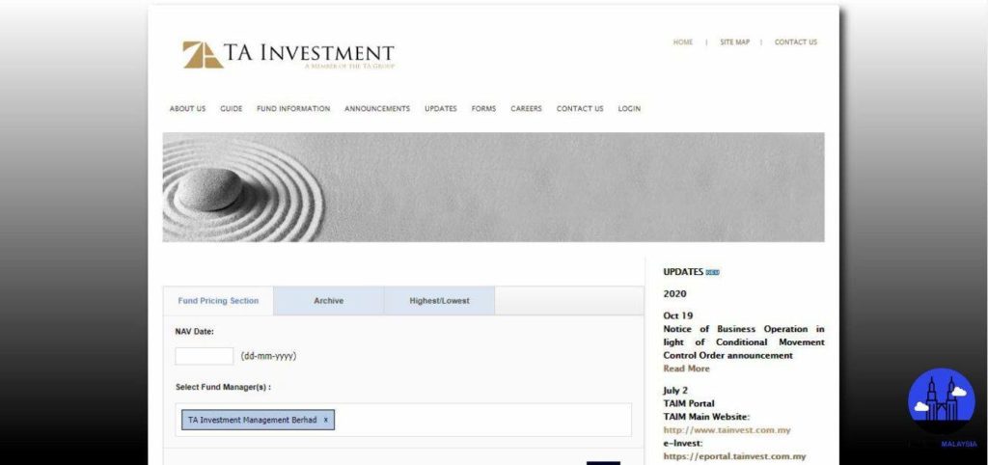Open http://www.tainvest.com.my link
The image size is (988, 465).
pyautogui.click(x=727, y=430)
